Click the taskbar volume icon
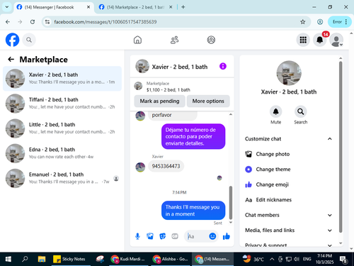The height and width of the screenshot is (266, 354). click(x=297, y=259)
